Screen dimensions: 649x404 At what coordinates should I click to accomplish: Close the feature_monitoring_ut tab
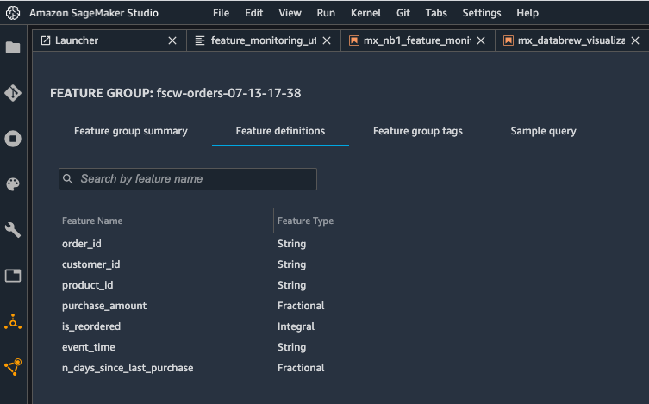coord(327,40)
